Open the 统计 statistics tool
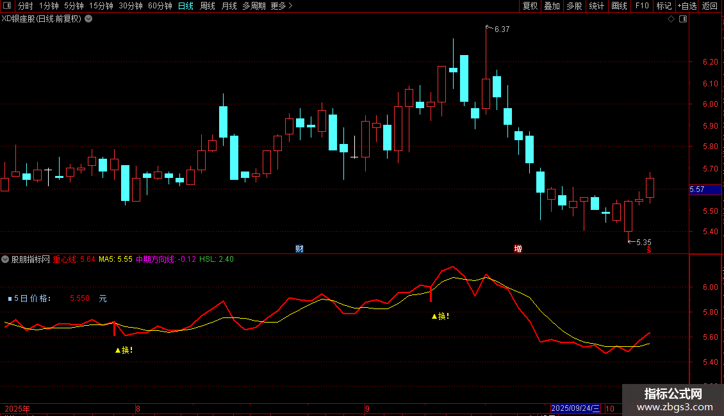The width and height of the screenshot is (724, 416). tap(596, 6)
